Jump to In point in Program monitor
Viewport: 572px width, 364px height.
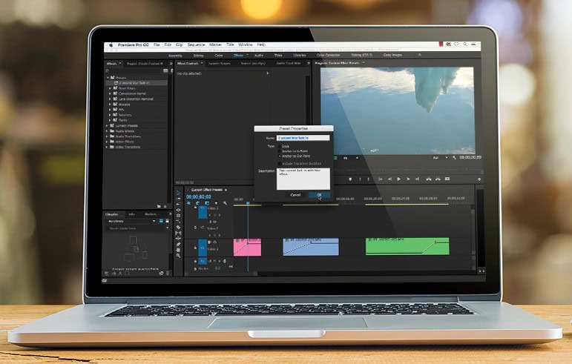pyautogui.click(x=380, y=179)
